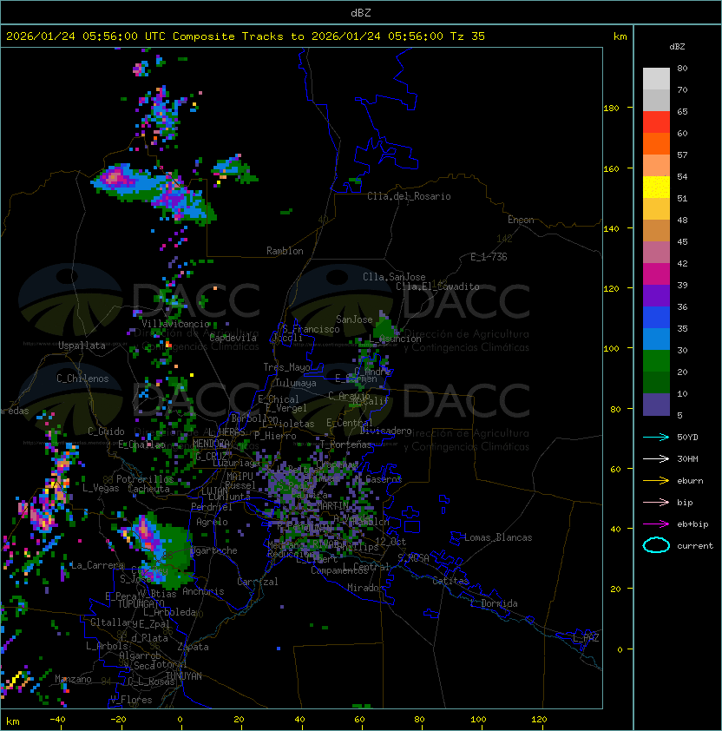Viewport: 722px width, 731px height.
Task: Click the 'Encon' place label
Action: point(521,220)
